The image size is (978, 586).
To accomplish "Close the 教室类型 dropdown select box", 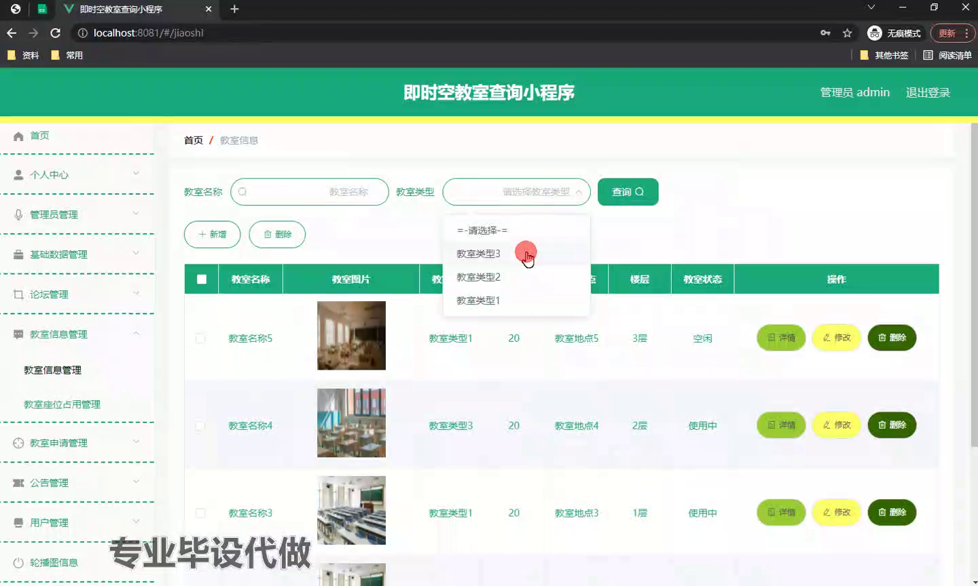I will [x=516, y=192].
